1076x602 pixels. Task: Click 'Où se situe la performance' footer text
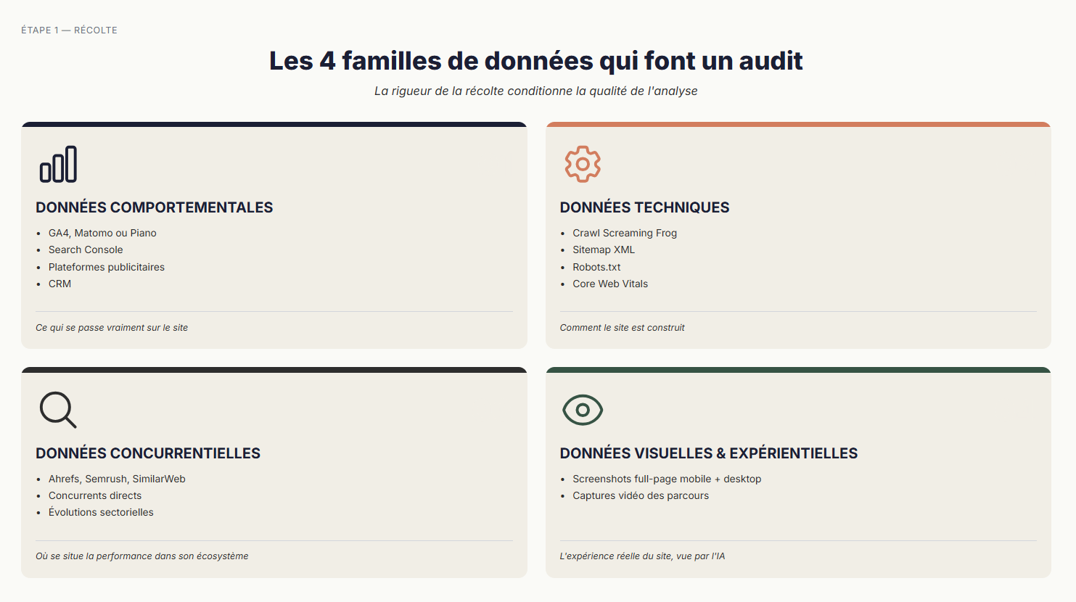(141, 556)
